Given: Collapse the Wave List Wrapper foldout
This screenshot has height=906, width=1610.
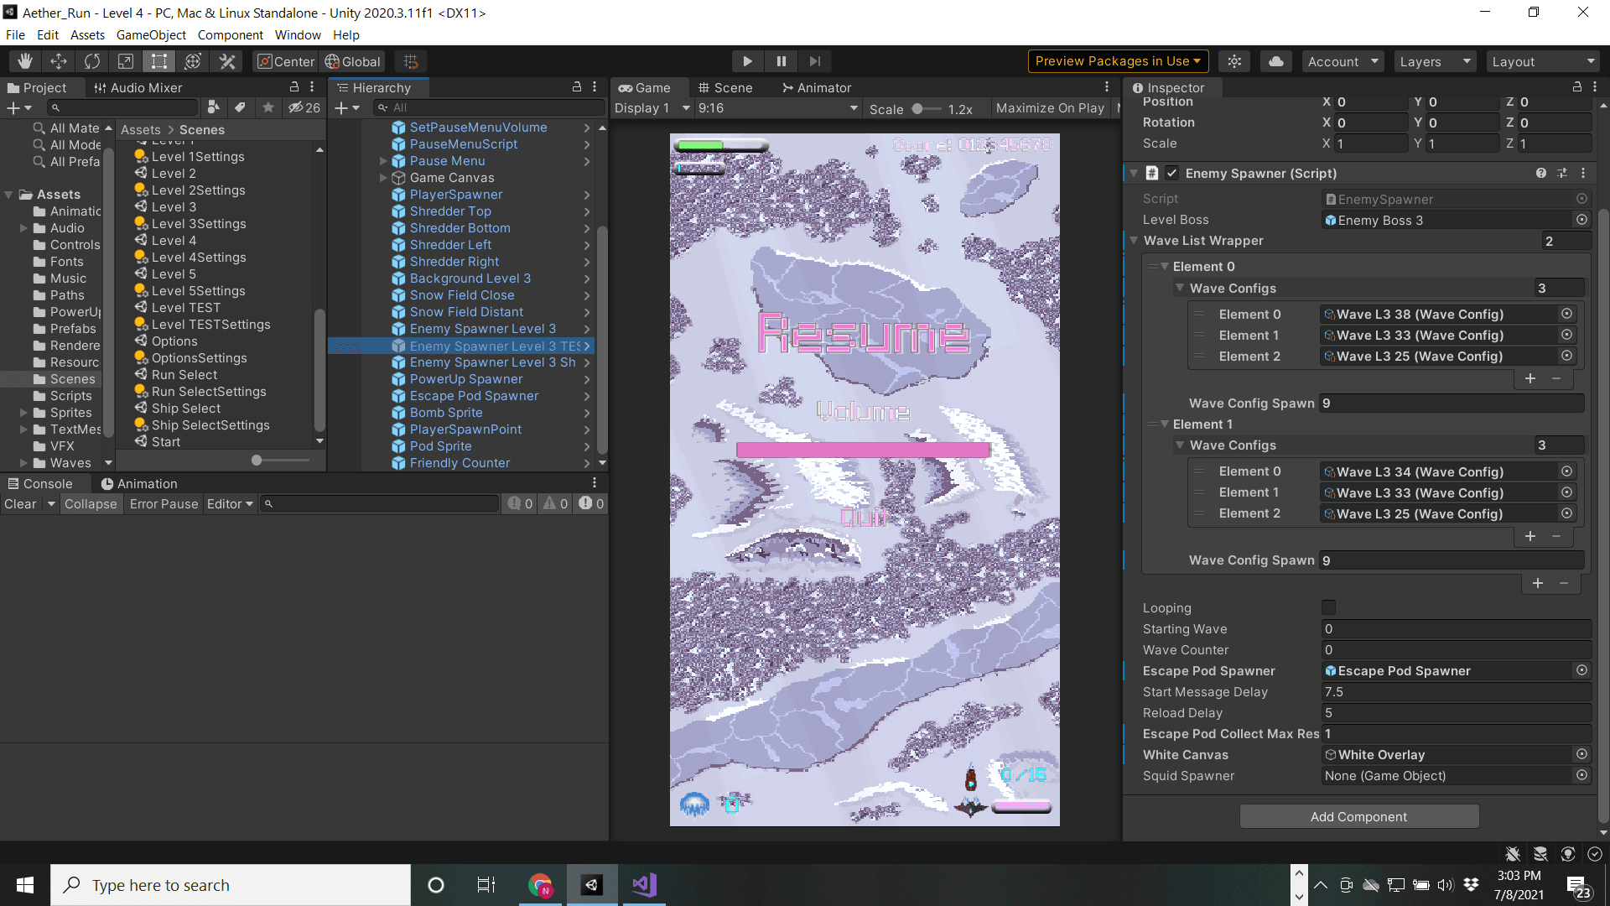Looking at the screenshot, I should pyautogui.click(x=1134, y=241).
